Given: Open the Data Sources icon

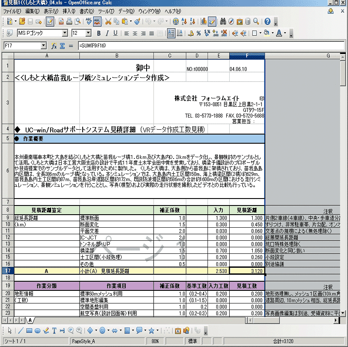Looking at the screenshot, I should point(248,21).
